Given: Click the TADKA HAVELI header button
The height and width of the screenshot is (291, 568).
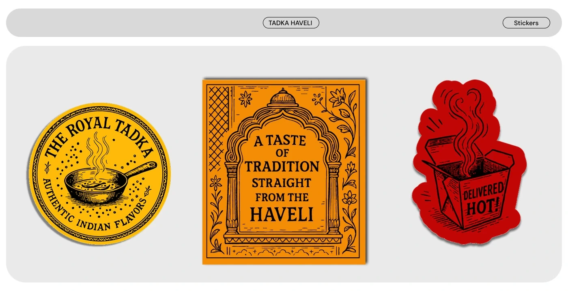Looking at the screenshot, I should (291, 23).
